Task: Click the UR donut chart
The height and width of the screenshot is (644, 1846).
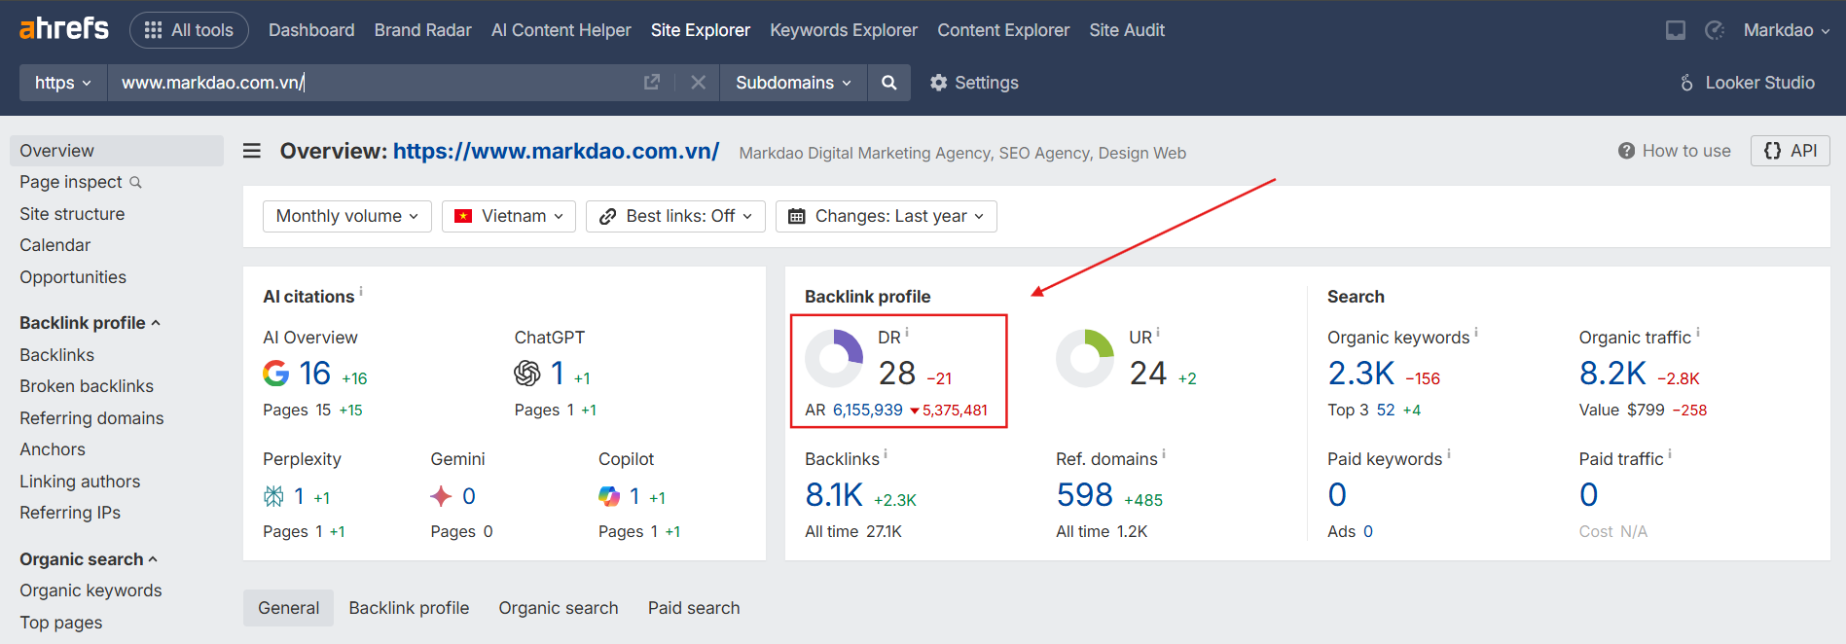Action: pos(1085,358)
